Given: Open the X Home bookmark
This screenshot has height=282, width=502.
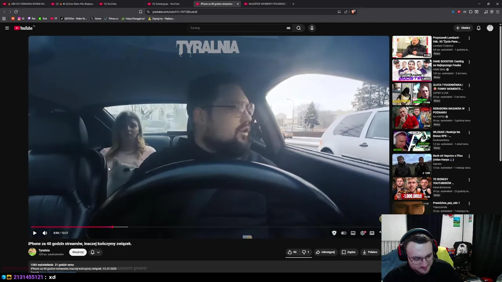Looking at the screenshot, I should pyautogui.click(x=96, y=18).
